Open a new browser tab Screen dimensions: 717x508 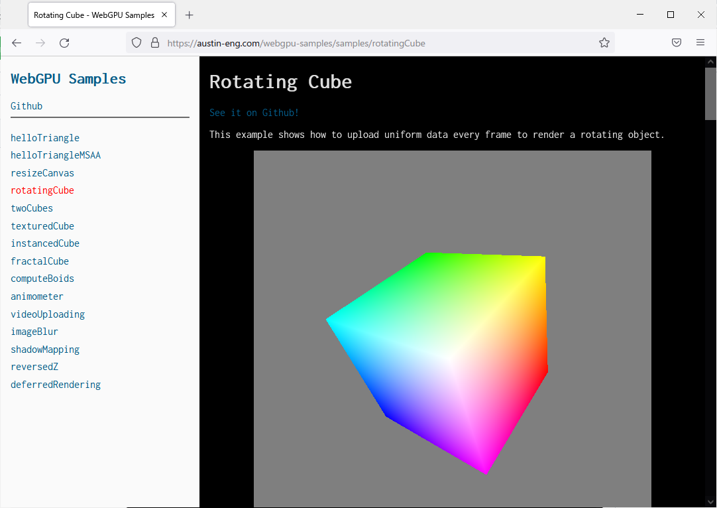pyautogui.click(x=189, y=14)
